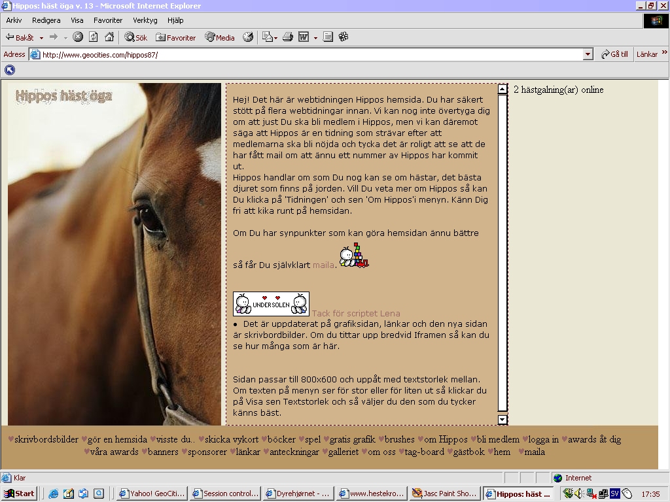670x502 pixels.
Task: Open the Verktyg menu
Action: pyautogui.click(x=145, y=20)
